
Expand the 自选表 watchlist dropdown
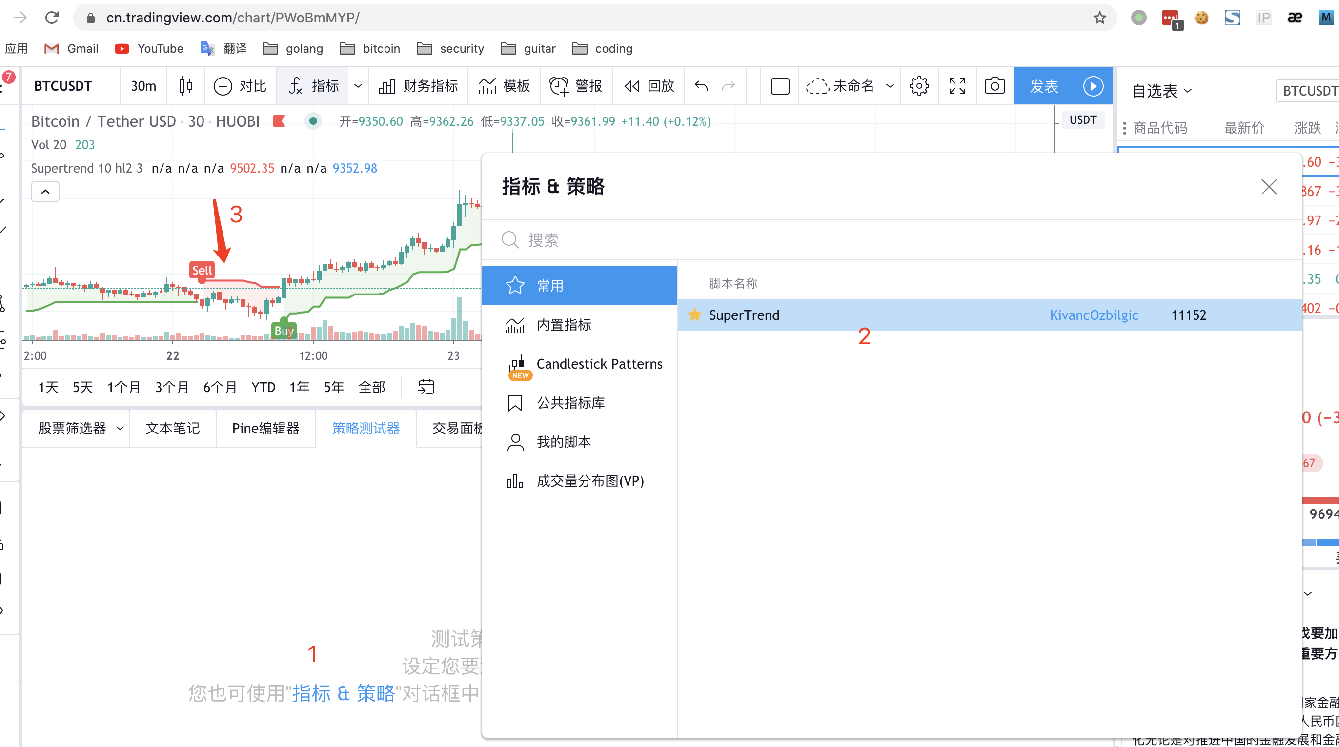click(x=1161, y=91)
